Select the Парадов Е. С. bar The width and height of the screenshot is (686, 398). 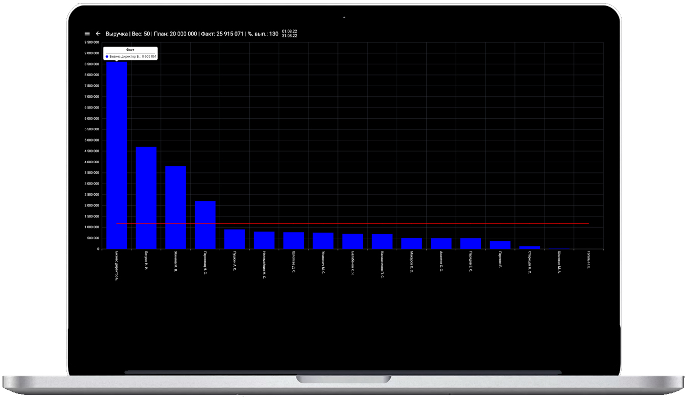pos(470,243)
